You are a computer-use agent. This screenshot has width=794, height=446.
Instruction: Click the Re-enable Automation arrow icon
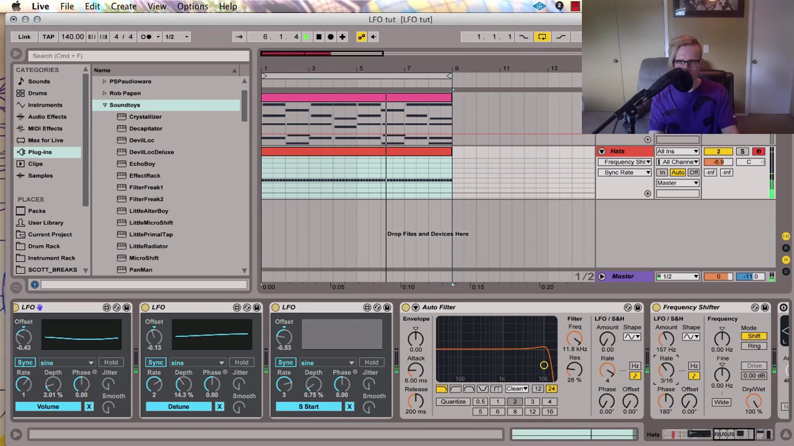[x=373, y=37]
